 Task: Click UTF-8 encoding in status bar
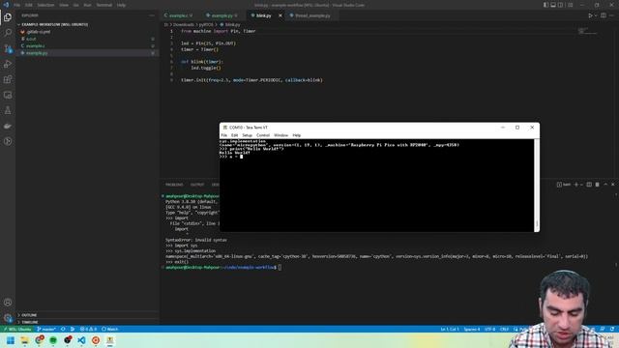click(x=490, y=329)
